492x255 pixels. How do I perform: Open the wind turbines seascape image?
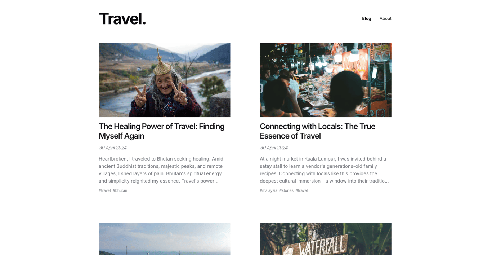165,239
